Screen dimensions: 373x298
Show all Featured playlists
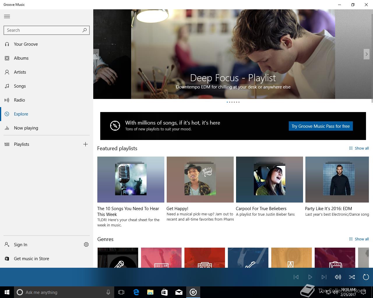pos(359,148)
